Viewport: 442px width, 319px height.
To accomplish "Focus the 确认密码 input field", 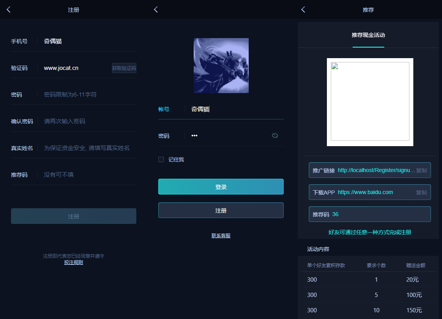I will (x=90, y=121).
